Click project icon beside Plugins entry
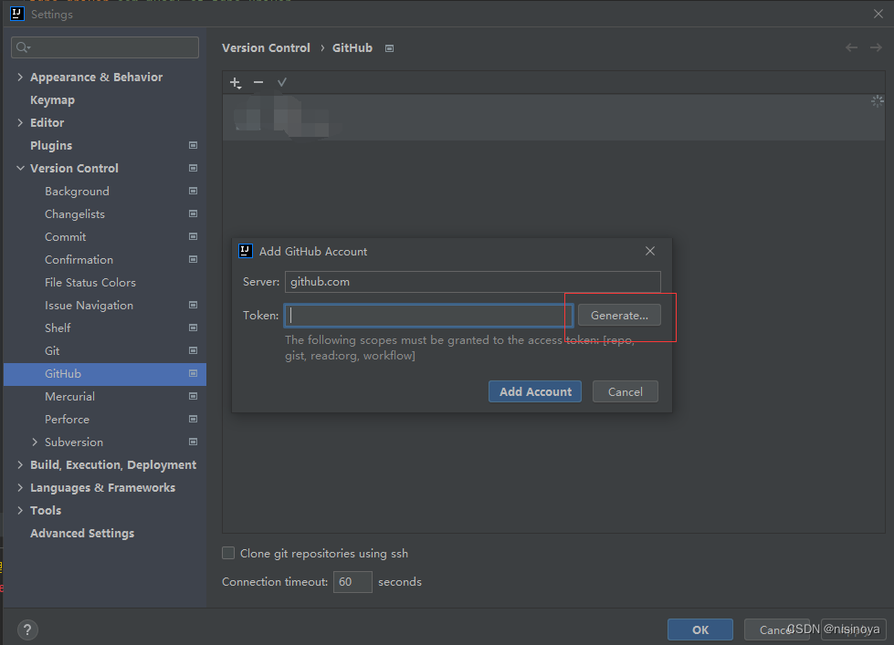894x645 pixels. coord(194,145)
